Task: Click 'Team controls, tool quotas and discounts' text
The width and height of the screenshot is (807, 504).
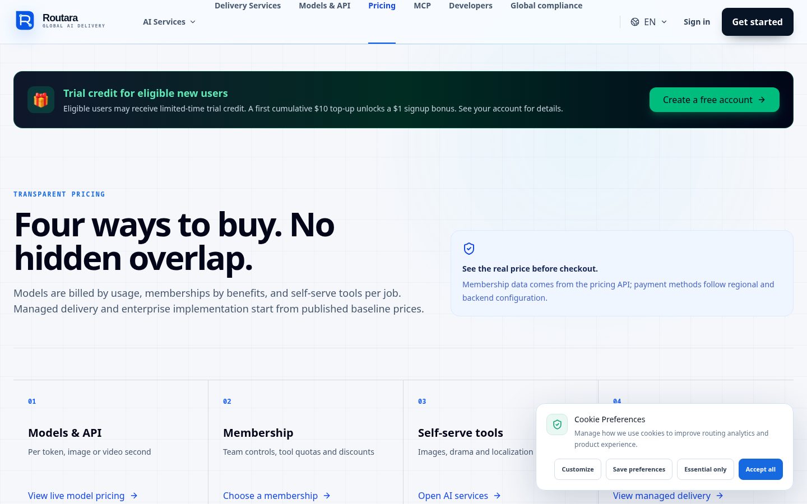Action: click(299, 452)
